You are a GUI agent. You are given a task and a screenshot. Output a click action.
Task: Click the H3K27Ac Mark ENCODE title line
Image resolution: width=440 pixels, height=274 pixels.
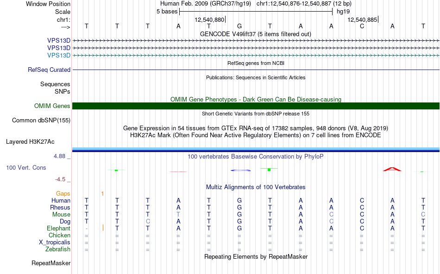(x=256, y=135)
